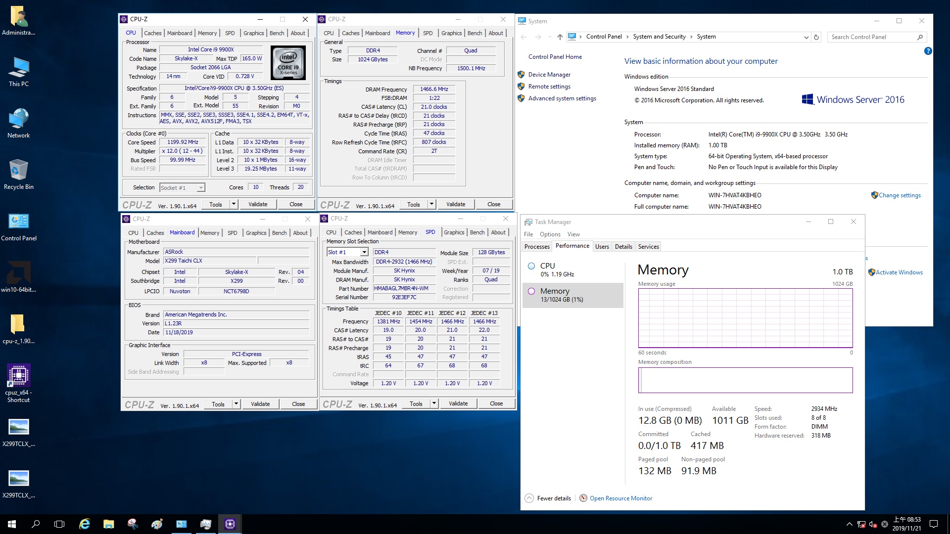
Task: Click the Open Resource Monitor link
Action: pyautogui.click(x=620, y=498)
